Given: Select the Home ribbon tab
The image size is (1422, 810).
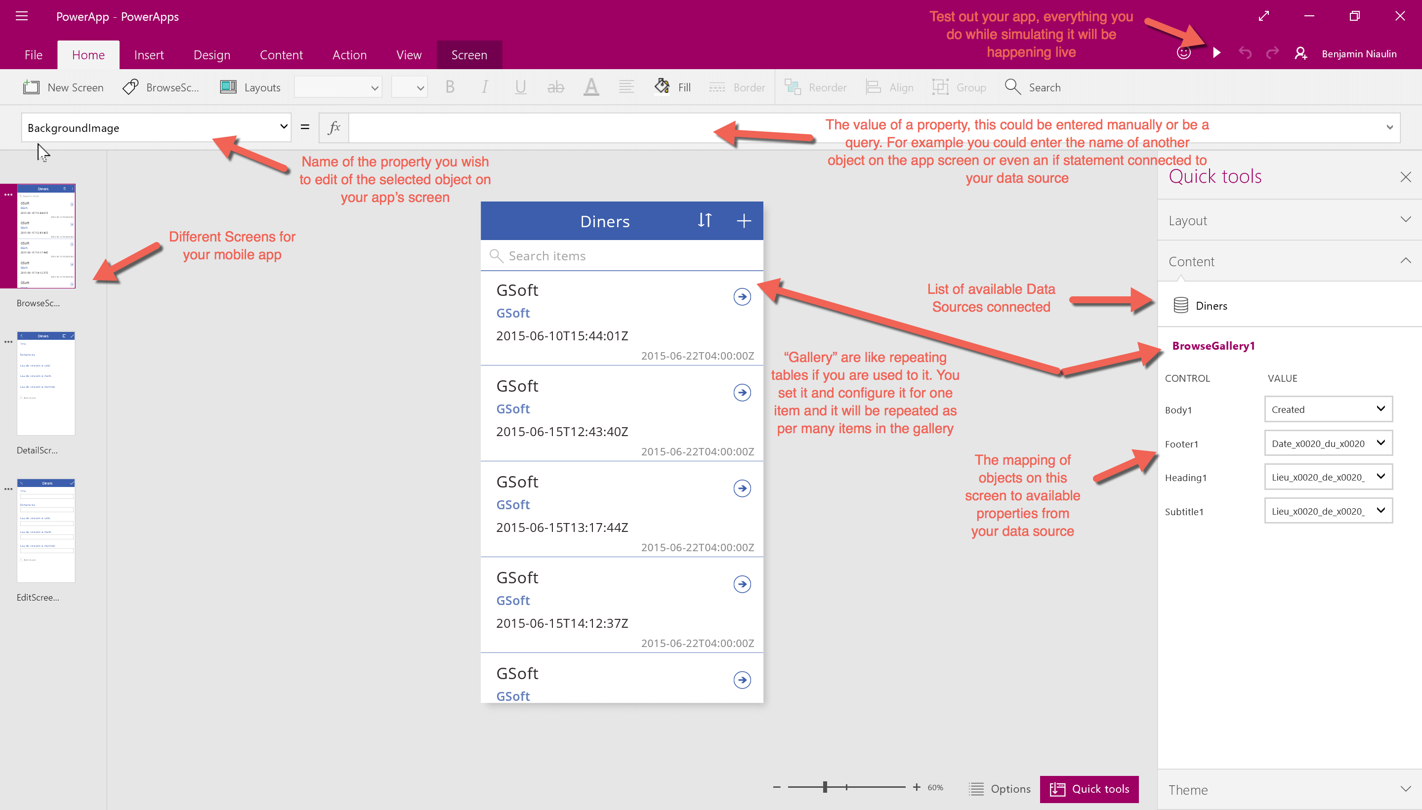Looking at the screenshot, I should tap(89, 54).
